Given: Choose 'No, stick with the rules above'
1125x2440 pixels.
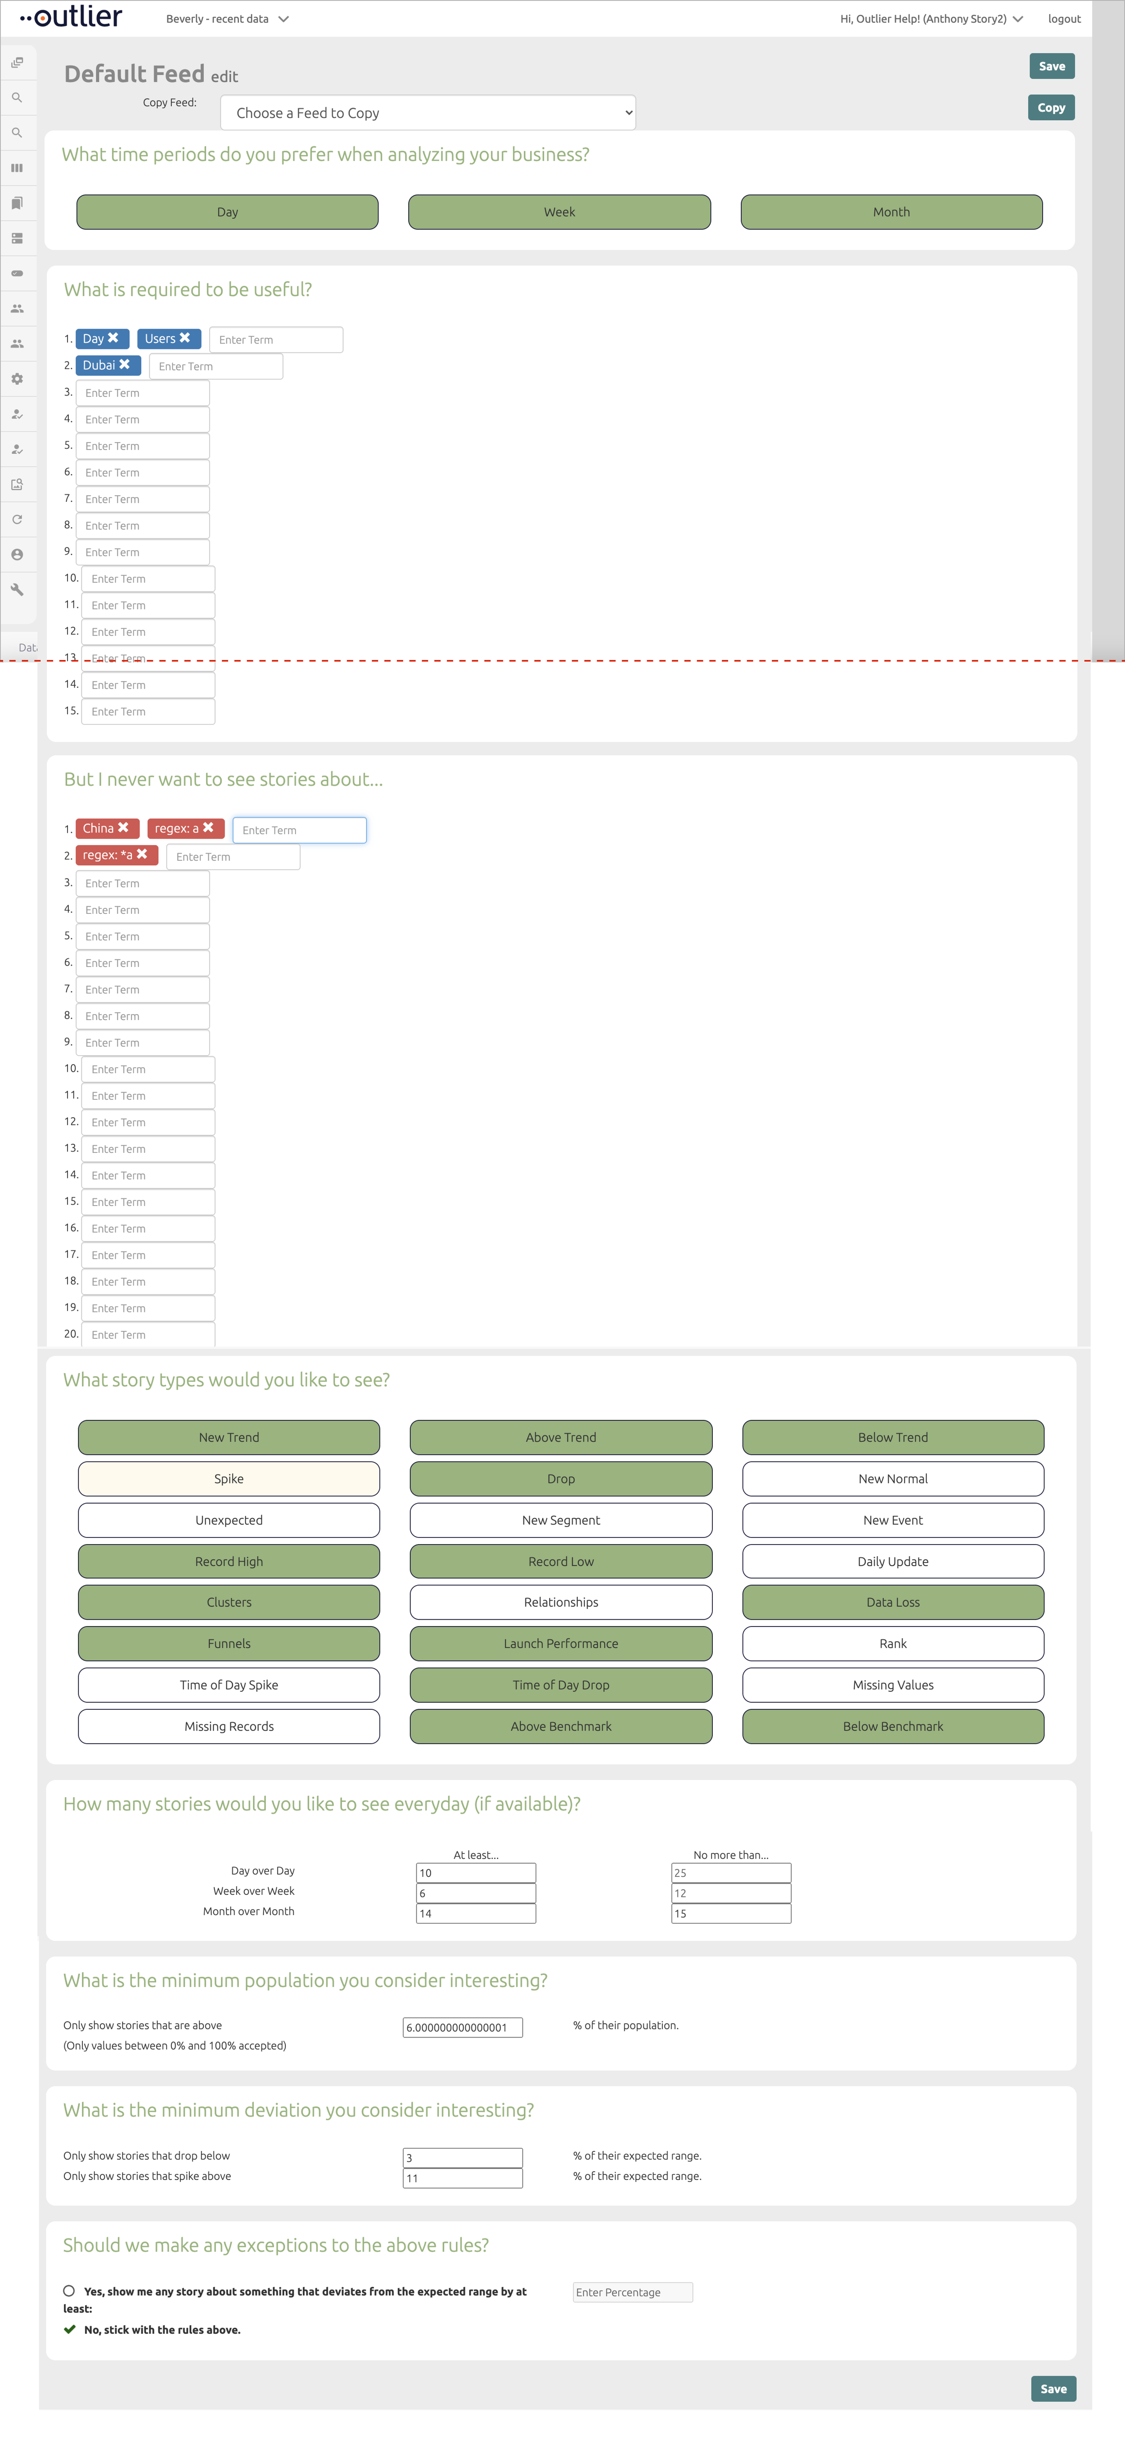Looking at the screenshot, I should 69,2329.
